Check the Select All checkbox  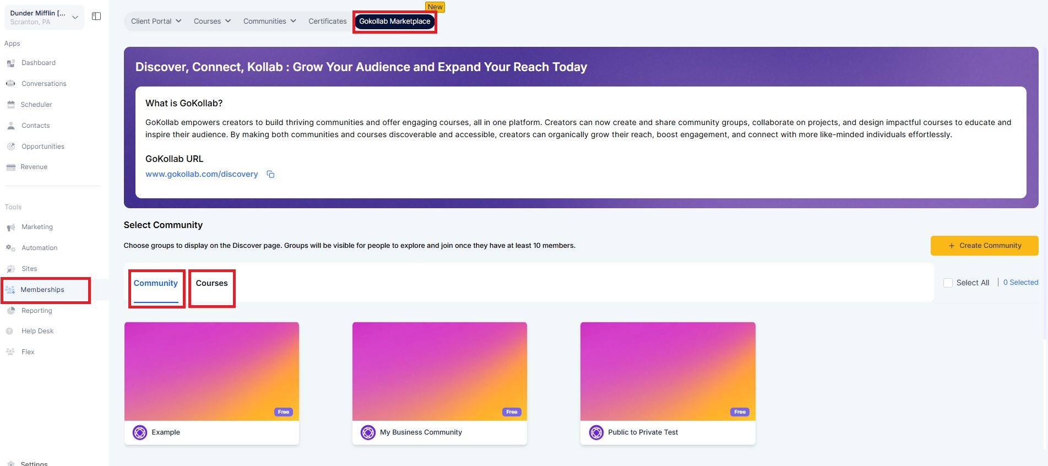click(948, 283)
